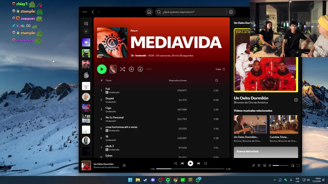Click the MEDIAVIDA album cover art
328x184 pixels.
[112, 43]
